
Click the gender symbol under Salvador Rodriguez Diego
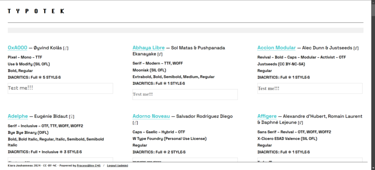135,123
